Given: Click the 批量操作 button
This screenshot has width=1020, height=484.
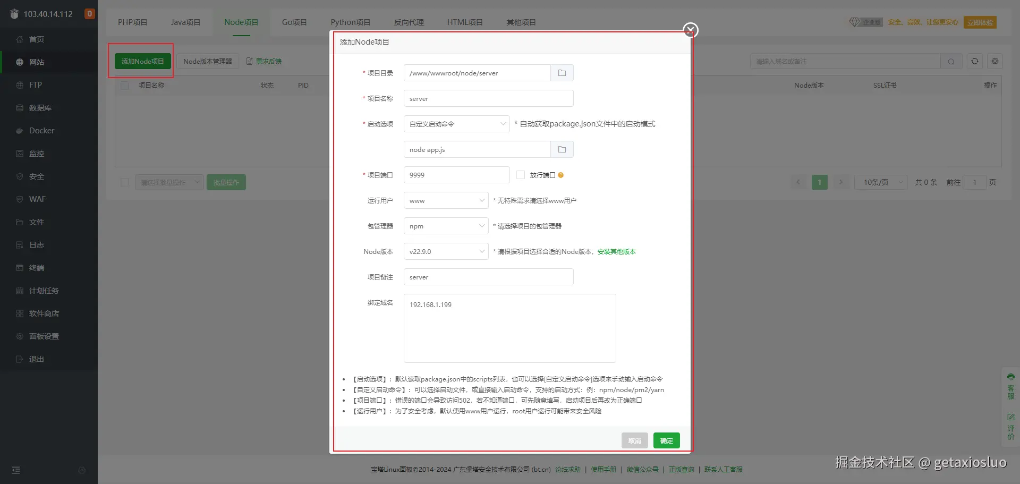Looking at the screenshot, I should (x=226, y=182).
